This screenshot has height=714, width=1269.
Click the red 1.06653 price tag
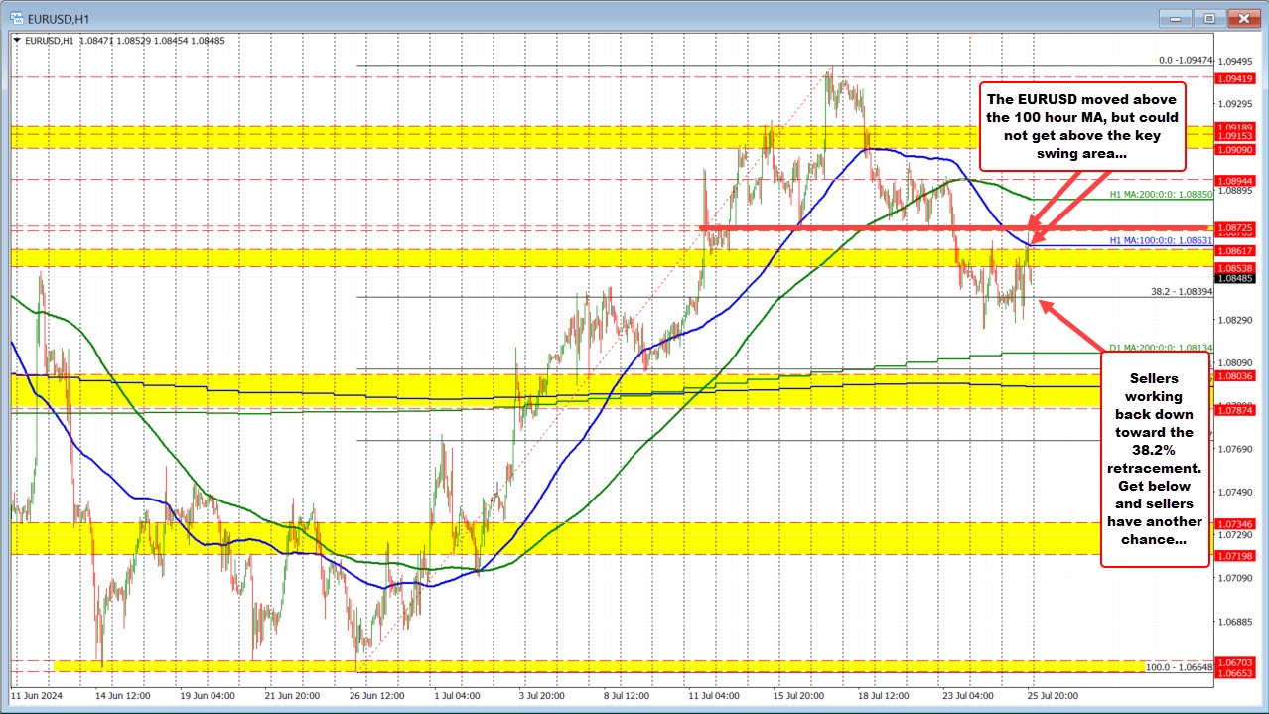pyautogui.click(x=1233, y=672)
